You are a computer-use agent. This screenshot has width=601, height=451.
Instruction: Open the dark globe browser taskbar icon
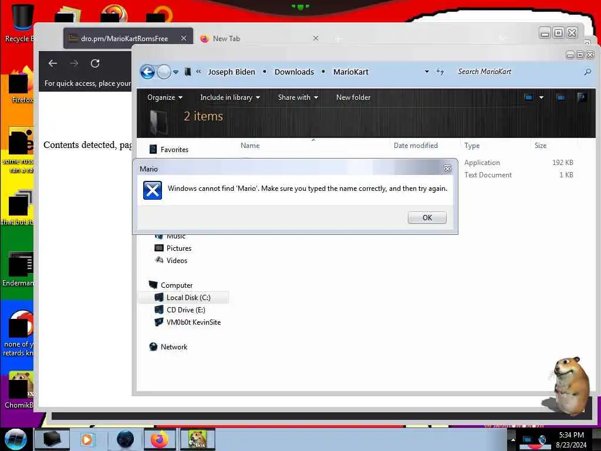pyautogui.click(x=125, y=439)
